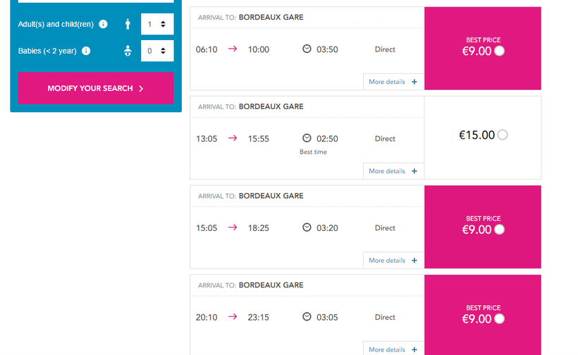Click info icon beside Babies label
Viewport: 578px width, 355px height.
point(86,51)
